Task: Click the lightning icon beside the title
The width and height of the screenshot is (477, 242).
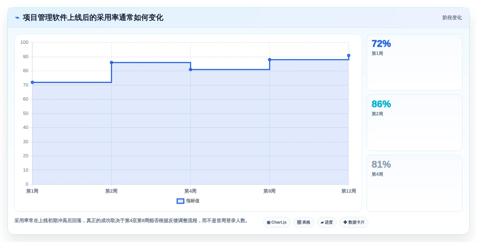Action: pos(17,18)
